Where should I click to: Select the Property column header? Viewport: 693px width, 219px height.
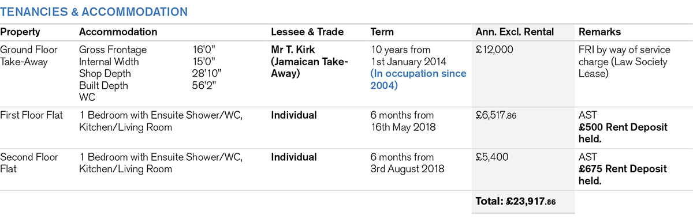(20, 32)
